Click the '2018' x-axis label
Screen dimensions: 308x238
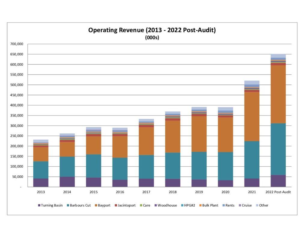coord(173,192)
